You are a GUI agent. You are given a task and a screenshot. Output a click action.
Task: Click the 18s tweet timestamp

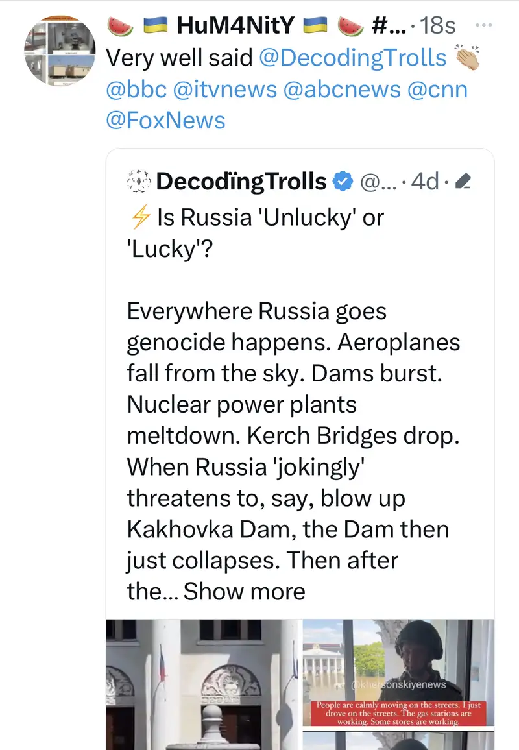coord(438,25)
